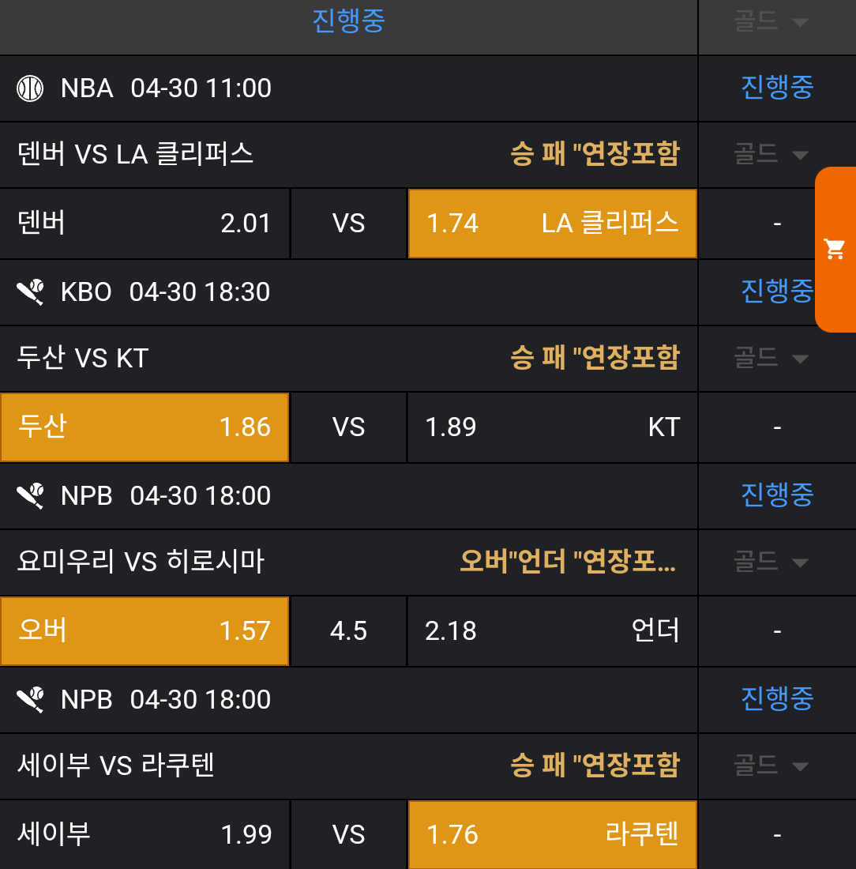Toggle the 라쿠텐 1.76 selection

pyautogui.click(x=552, y=835)
